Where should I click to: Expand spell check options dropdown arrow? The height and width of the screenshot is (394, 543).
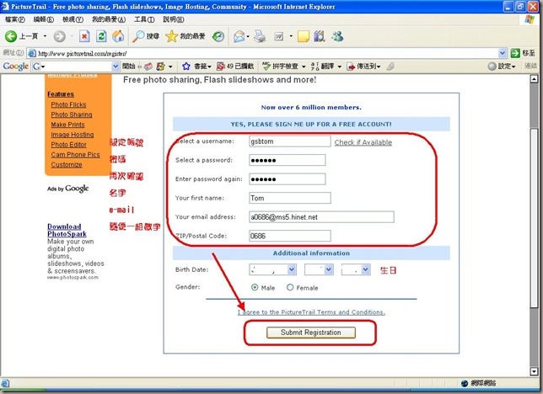[304, 67]
